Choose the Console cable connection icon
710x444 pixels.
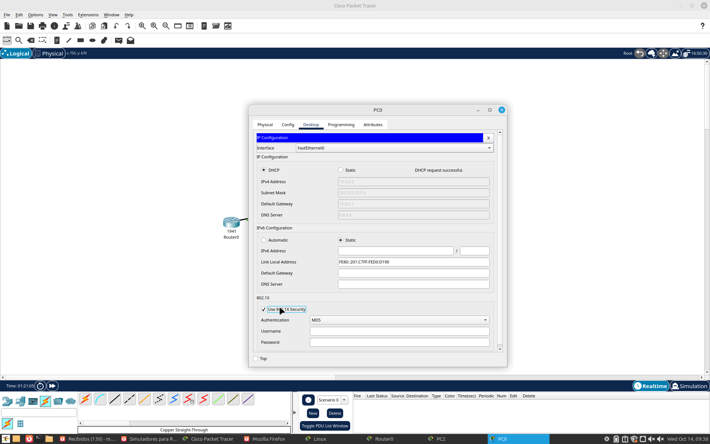pyautogui.click(x=100, y=399)
